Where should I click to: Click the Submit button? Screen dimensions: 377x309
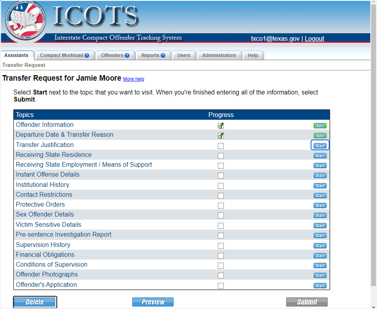coord(307,302)
